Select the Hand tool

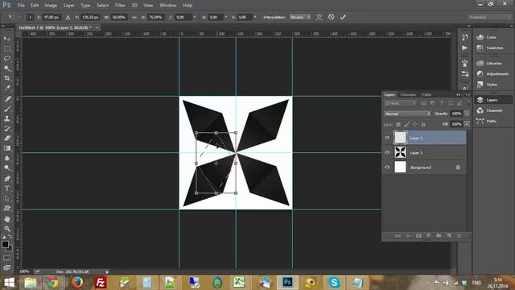[x=7, y=218]
